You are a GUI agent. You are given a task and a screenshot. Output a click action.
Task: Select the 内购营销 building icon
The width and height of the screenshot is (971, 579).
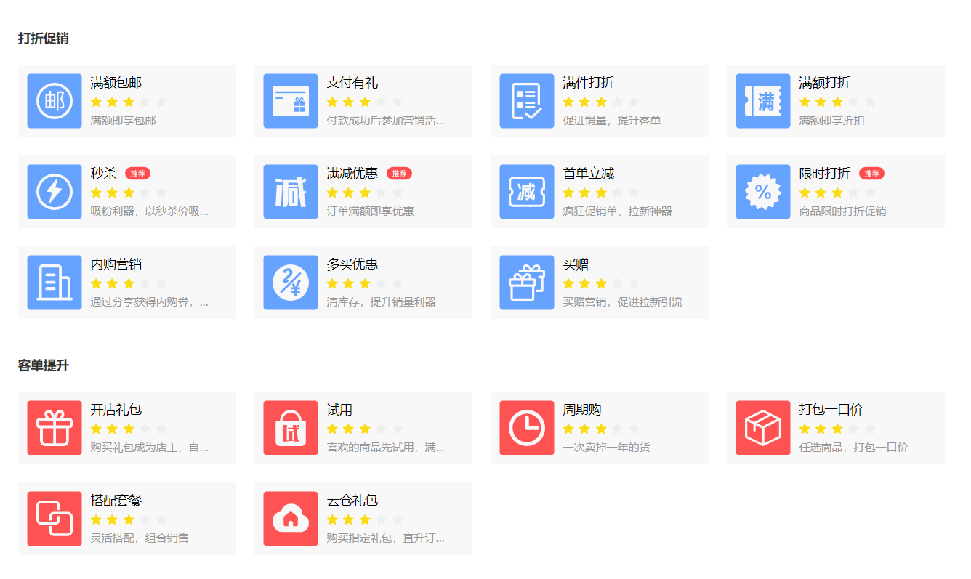55,283
